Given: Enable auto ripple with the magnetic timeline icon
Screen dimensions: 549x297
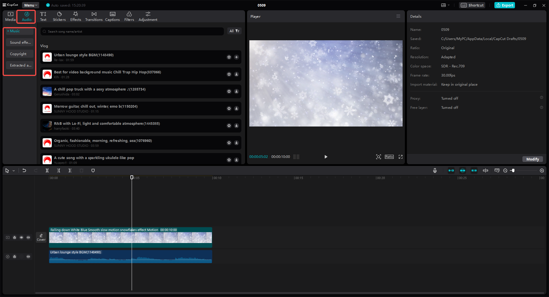Looking at the screenshot, I should 463,170.
